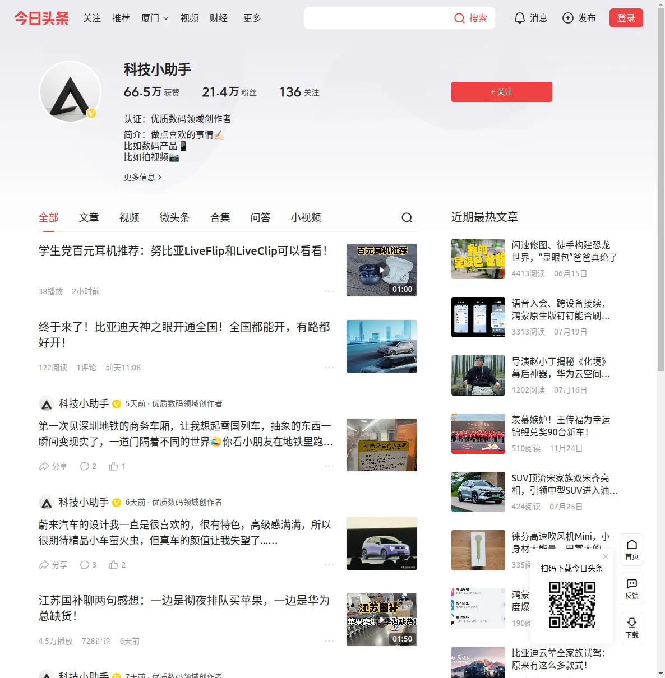
Task: Share the 蔚来汽车 post
Action: point(53,565)
